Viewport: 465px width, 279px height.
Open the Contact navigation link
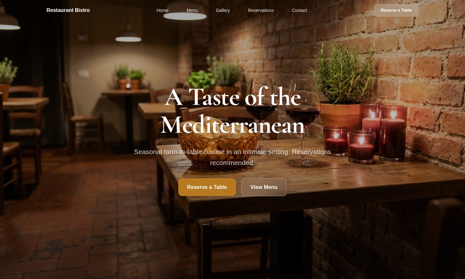pos(299,10)
